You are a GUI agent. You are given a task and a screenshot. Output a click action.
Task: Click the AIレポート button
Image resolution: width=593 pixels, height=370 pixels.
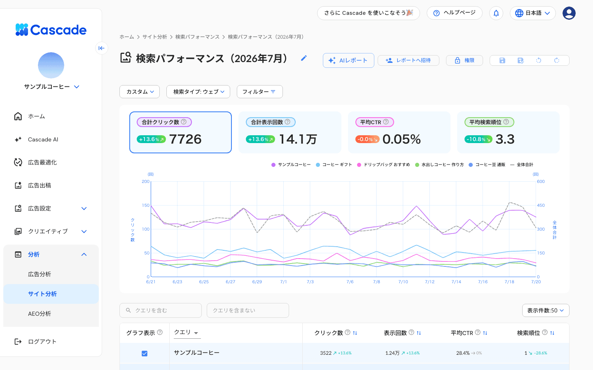pos(348,60)
